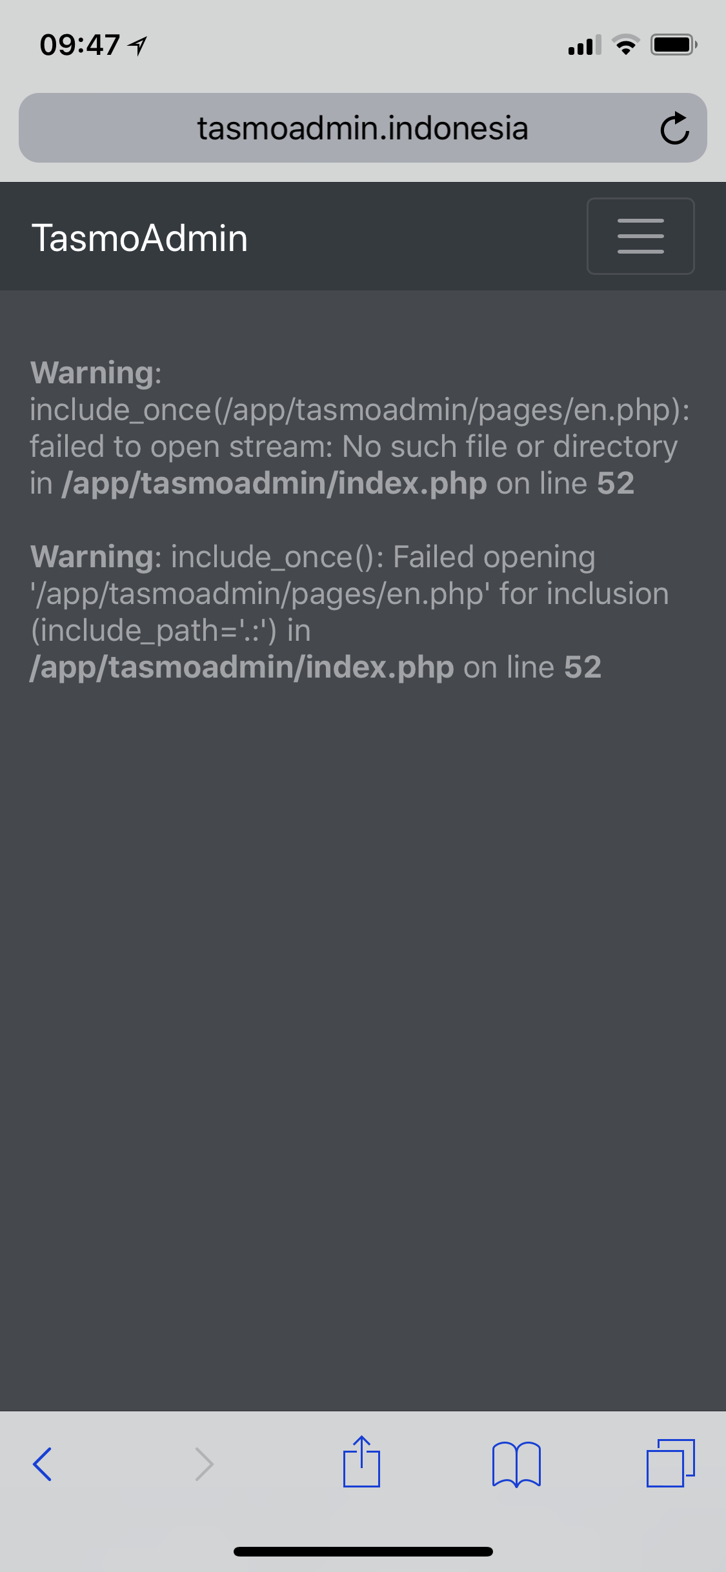
Task: Open the tab switcher
Action: pos(672,1464)
